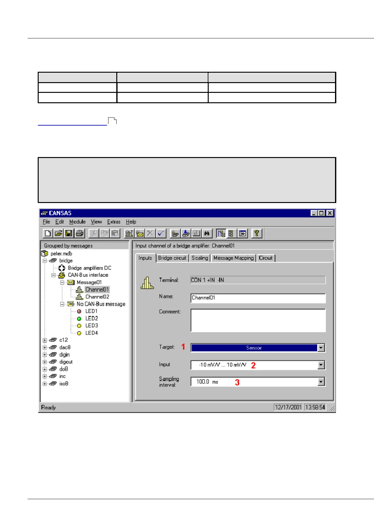Switch to the Bridge circuit tab
The width and height of the screenshot is (374, 530).
tap(172, 258)
